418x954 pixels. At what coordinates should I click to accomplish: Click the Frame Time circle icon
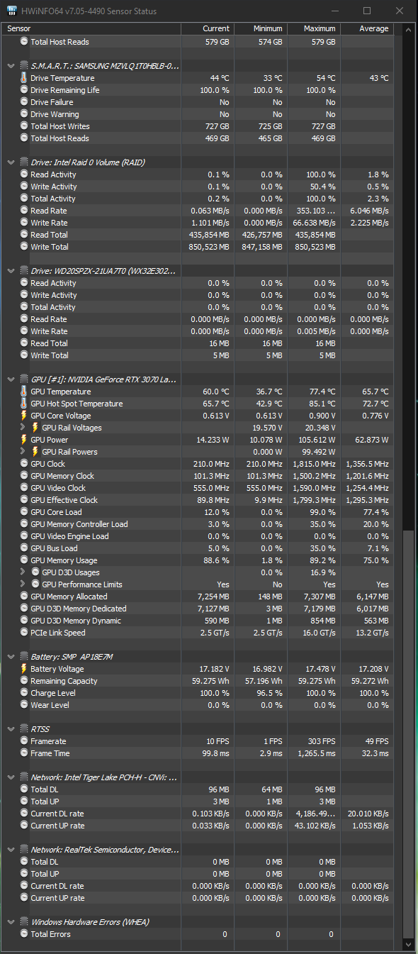(x=24, y=753)
